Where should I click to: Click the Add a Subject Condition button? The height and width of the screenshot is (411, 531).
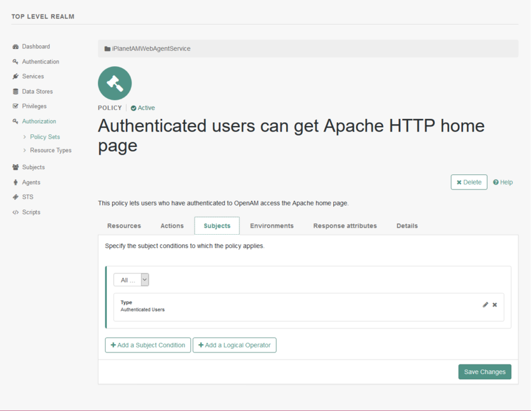[x=148, y=345]
